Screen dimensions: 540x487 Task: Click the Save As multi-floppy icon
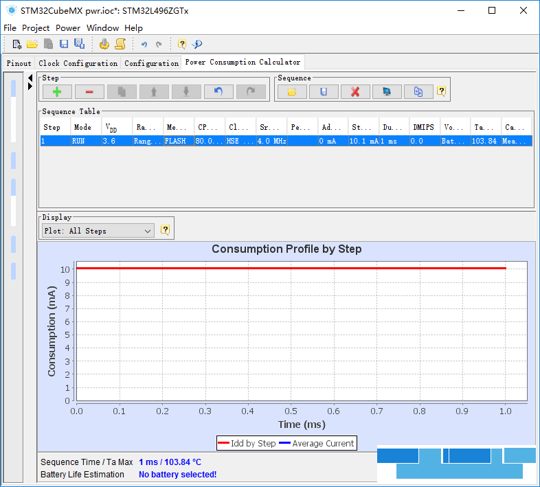click(79, 44)
